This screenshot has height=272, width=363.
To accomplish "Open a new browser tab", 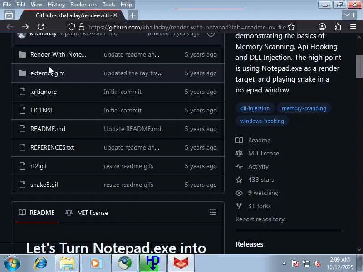I will pos(132,15).
